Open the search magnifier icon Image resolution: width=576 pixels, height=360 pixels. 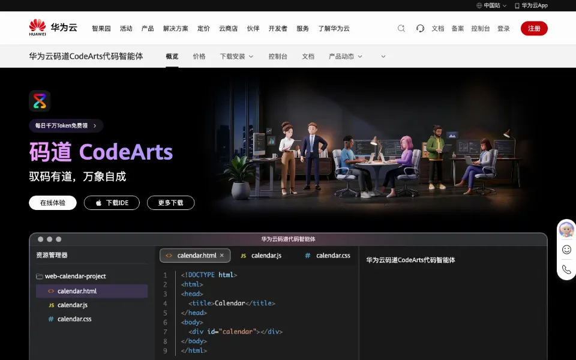[401, 28]
